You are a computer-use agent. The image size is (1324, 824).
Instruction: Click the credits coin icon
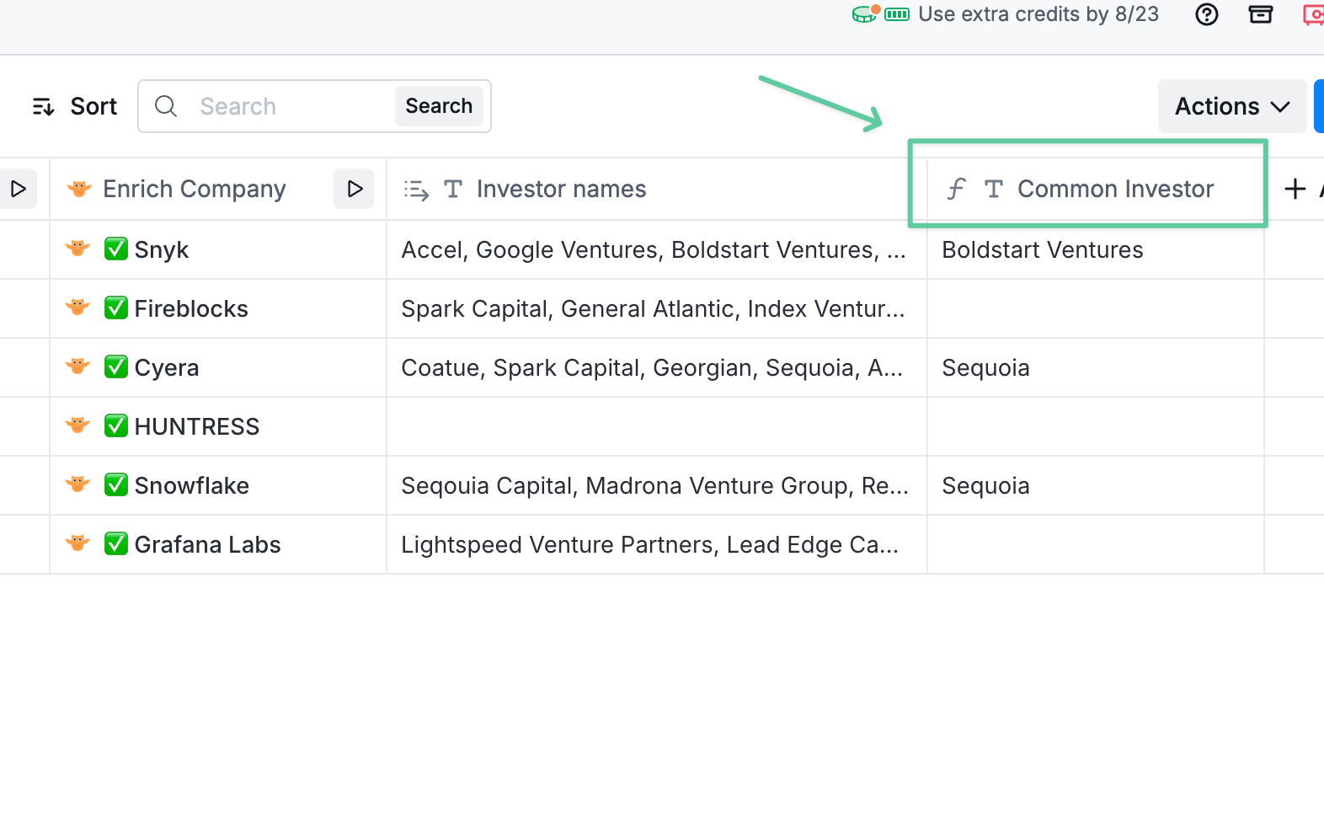click(866, 14)
